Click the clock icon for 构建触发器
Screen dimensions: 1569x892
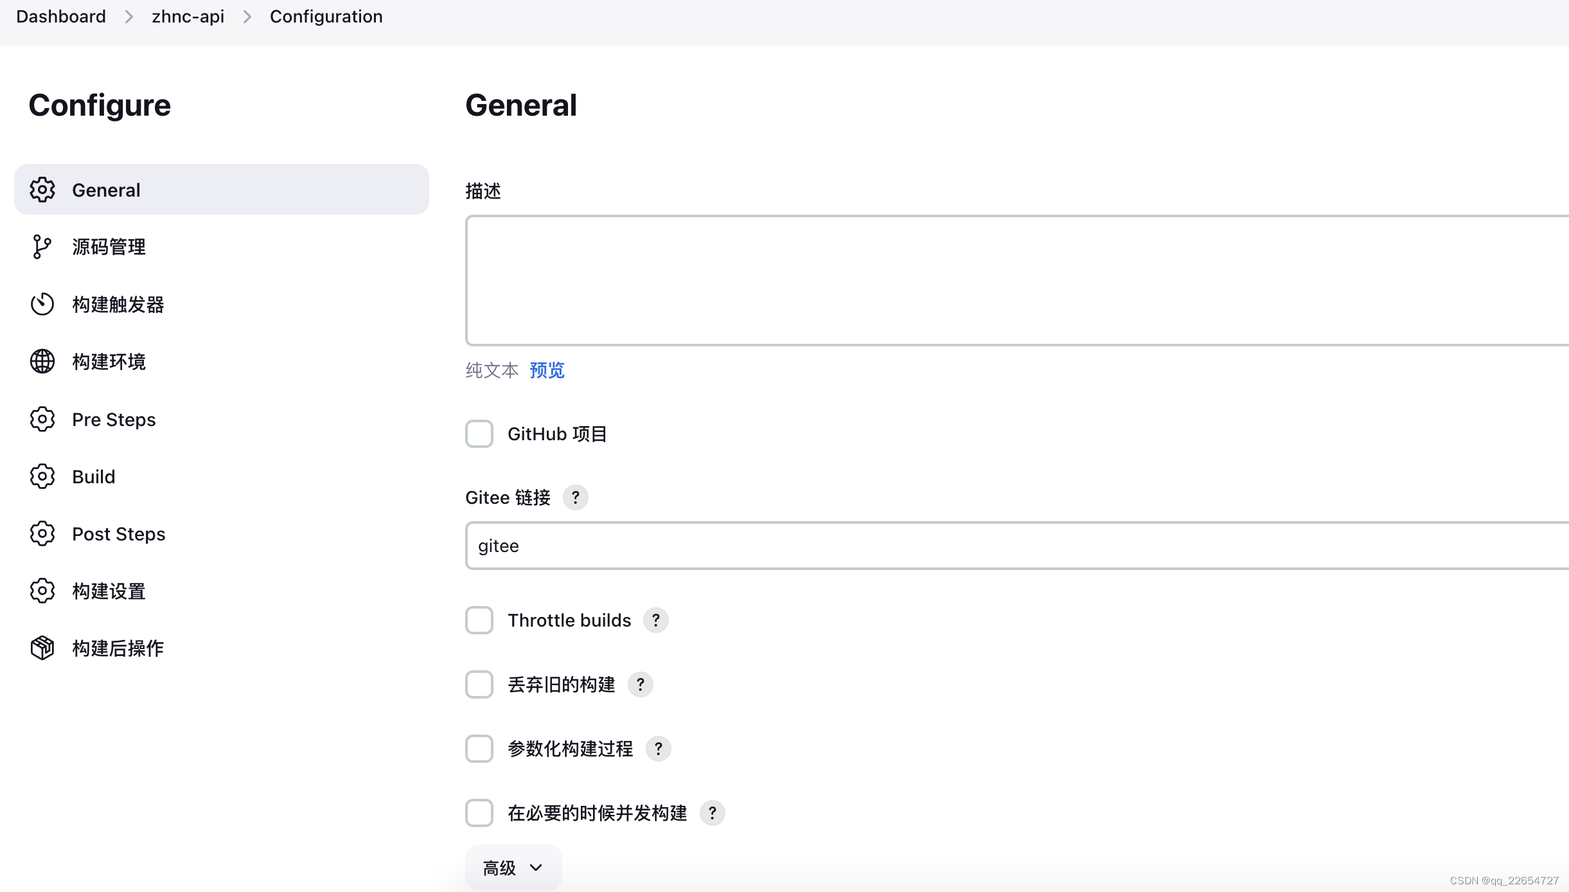click(x=42, y=304)
